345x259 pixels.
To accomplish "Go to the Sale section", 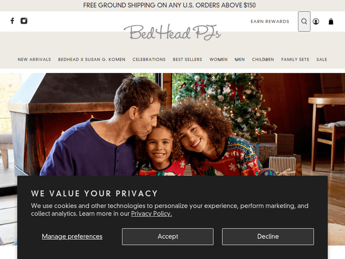I will (x=322, y=59).
